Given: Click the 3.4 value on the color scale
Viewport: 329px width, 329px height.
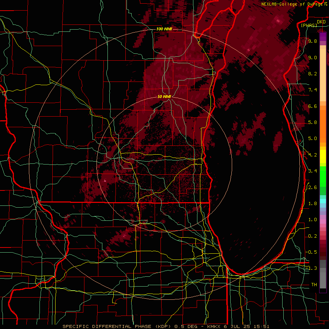Looking at the screenshot, I should tap(313, 171).
